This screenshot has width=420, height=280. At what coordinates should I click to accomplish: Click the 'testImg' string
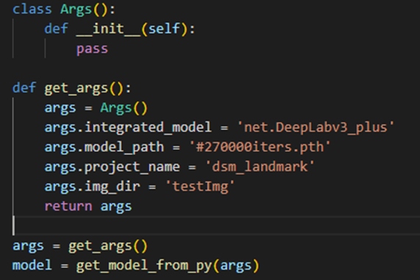tap(200, 187)
